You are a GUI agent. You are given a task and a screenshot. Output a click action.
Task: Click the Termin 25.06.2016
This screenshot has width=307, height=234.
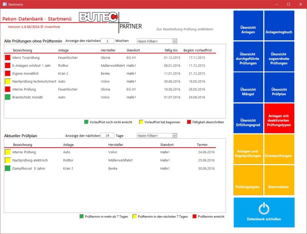point(206,160)
